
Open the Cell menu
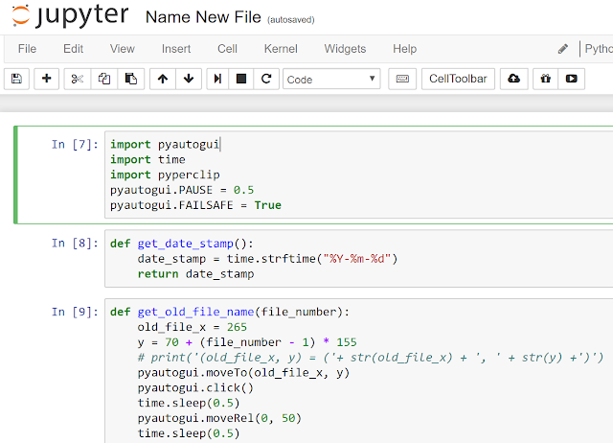pos(227,49)
